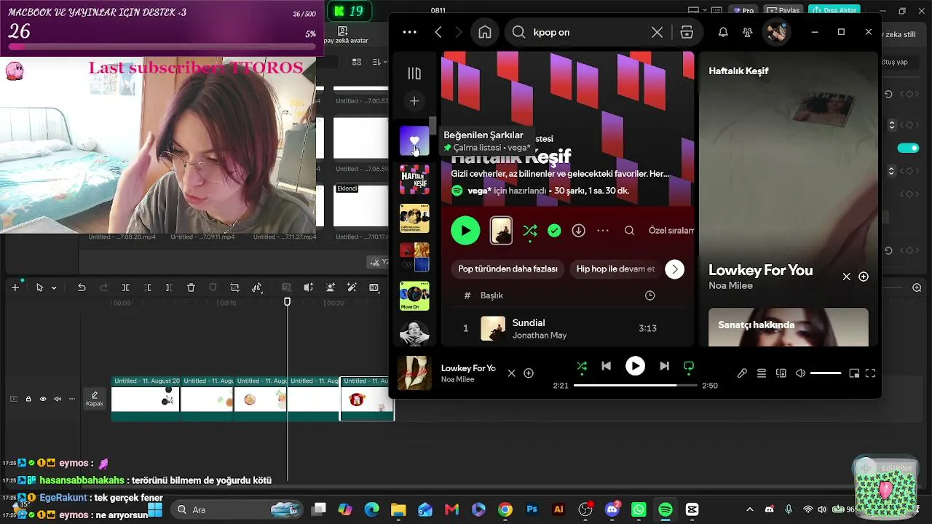Split clip at playhead in CapCut
This screenshot has height=524, width=932.
pyautogui.click(x=125, y=287)
